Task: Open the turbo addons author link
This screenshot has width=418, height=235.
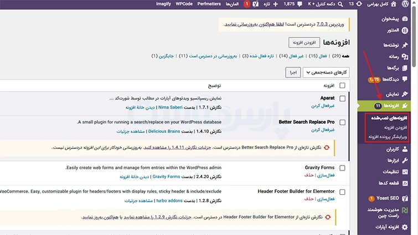Action: point(169,201)
